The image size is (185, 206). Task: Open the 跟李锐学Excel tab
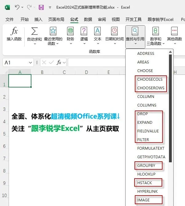click(x=160, y=19)
